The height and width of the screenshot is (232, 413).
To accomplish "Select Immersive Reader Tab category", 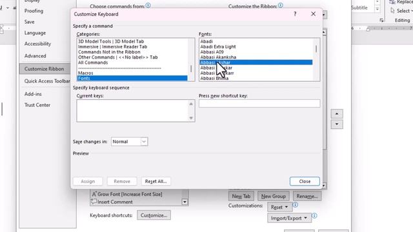I will pyautogui.click(x=132, y=46).
